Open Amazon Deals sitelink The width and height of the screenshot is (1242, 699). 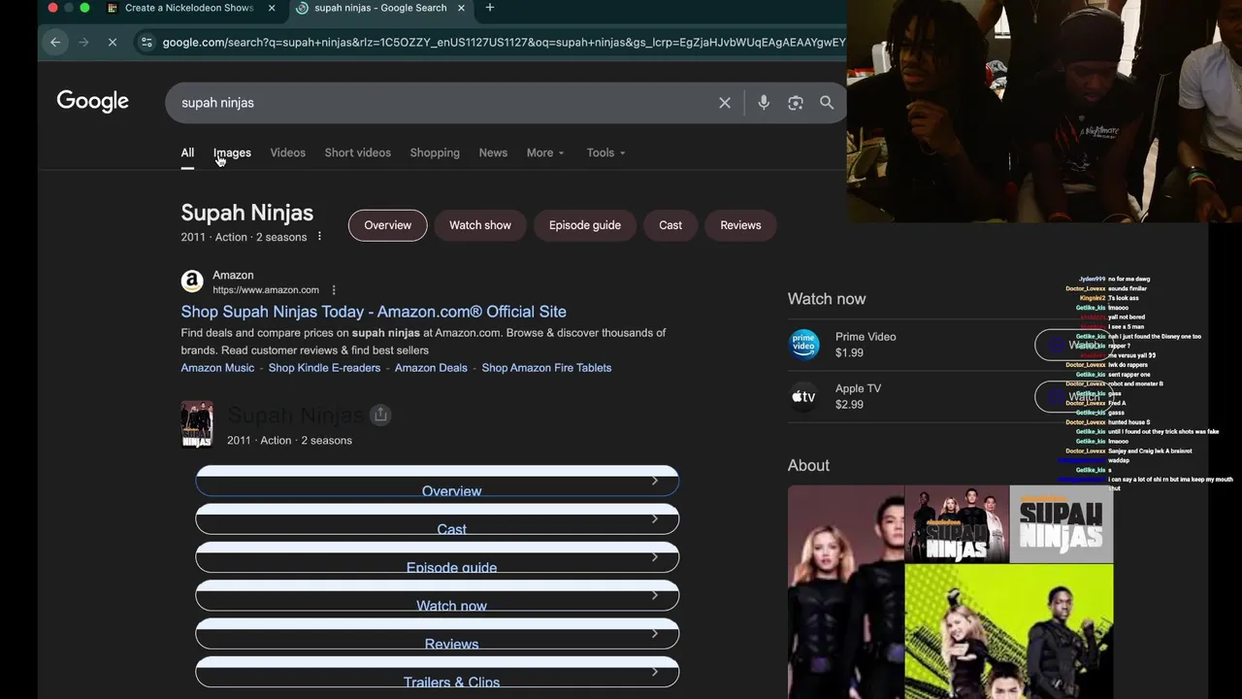431,368
